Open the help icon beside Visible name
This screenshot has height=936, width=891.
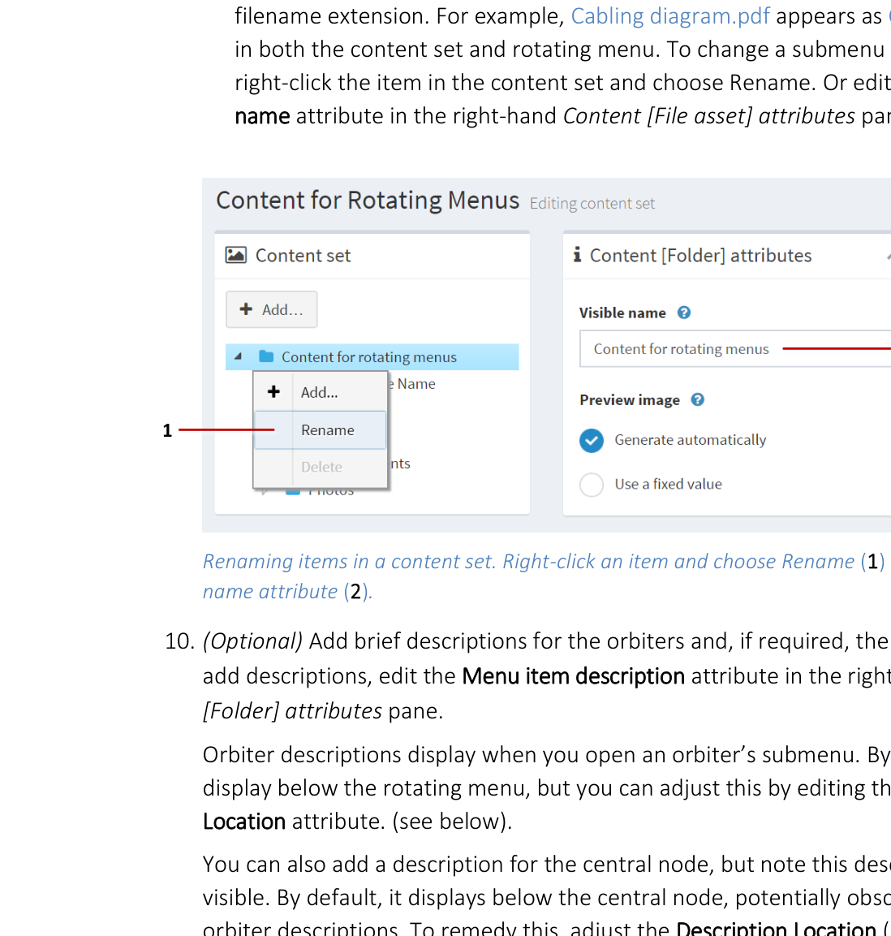click(684, 313)
